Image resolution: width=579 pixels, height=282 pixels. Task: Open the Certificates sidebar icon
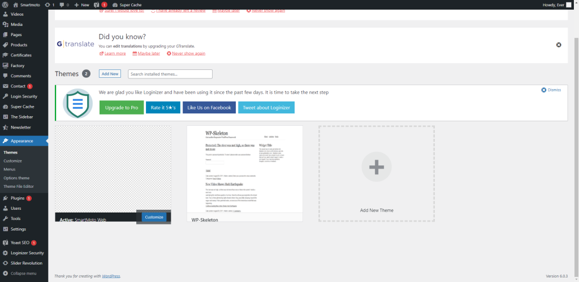pyautogui.click(x=5, y=55)
